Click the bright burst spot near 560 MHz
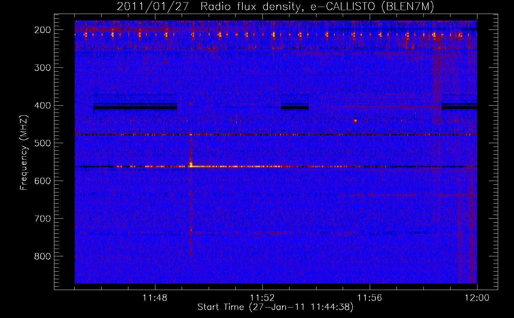Screen dimensions: 514x318 point(191,164)
